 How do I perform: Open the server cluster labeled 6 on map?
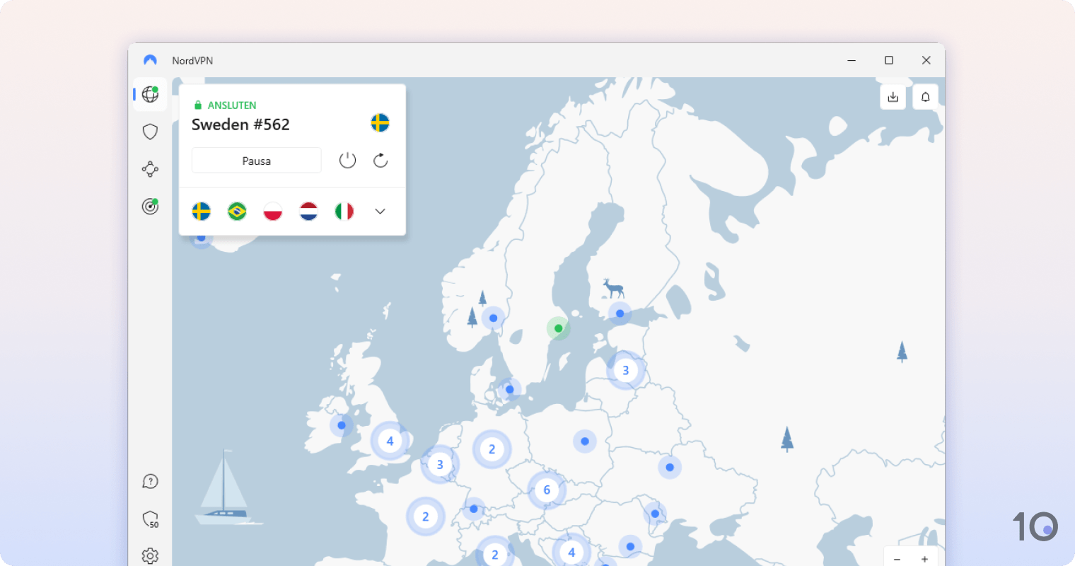(546, 489)
